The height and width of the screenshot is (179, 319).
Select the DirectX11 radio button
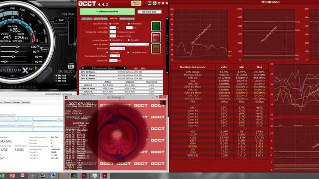click(111, 40)
